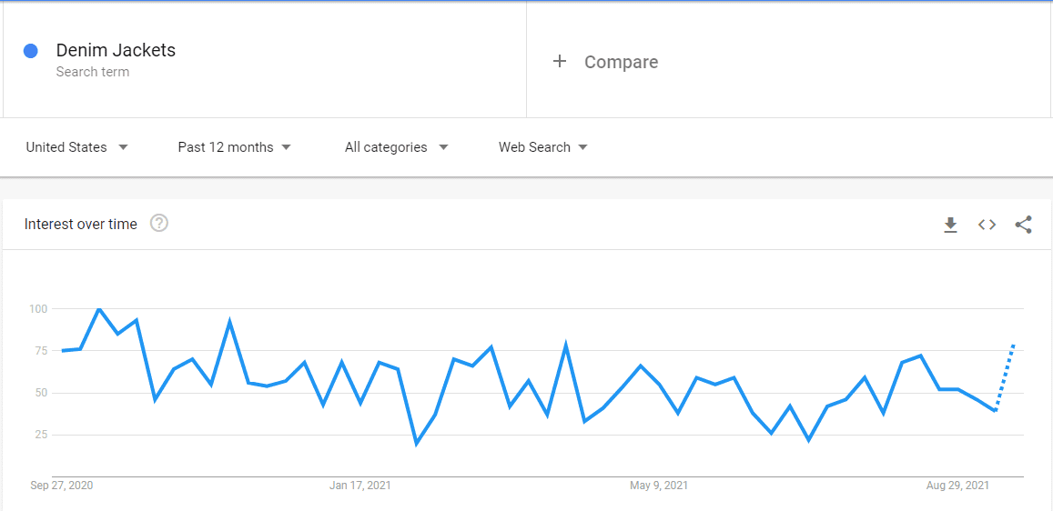Change the Web Search type dropdown
The width and height of the screenshot is (1053, 511).
pos(542,147)
